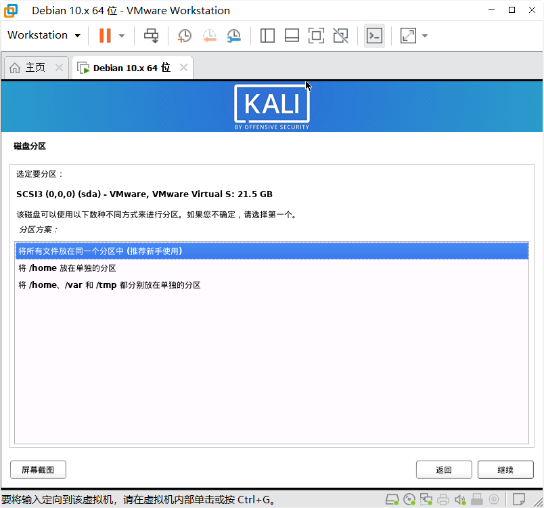This screenshot has width=544, height=508.
Task: Click the 返回 button
Action: coord(444,470)
